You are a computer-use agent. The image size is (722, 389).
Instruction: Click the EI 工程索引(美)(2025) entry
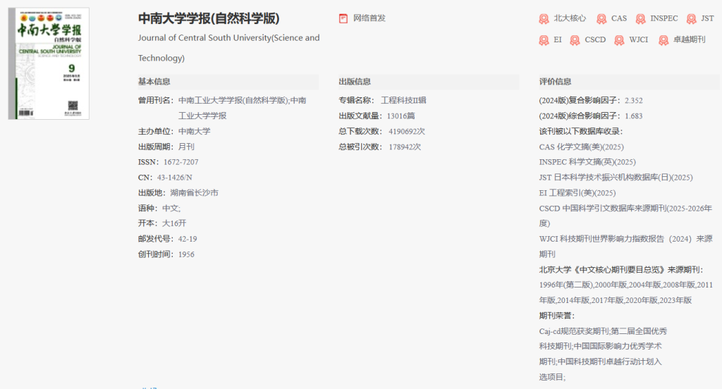tap(577, 193)
